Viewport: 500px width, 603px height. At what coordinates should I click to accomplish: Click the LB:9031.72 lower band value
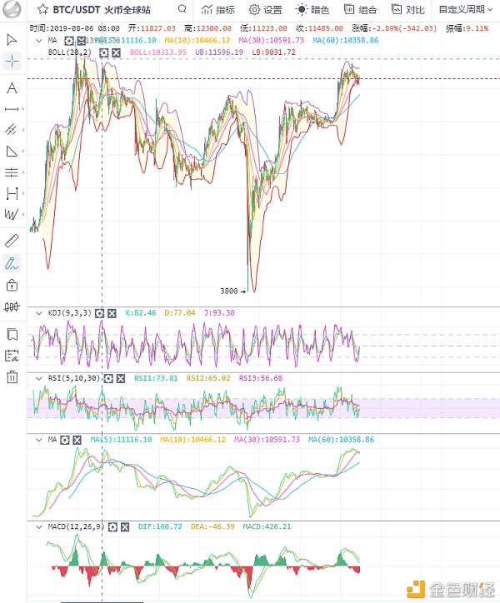click(x=273, y=52)
